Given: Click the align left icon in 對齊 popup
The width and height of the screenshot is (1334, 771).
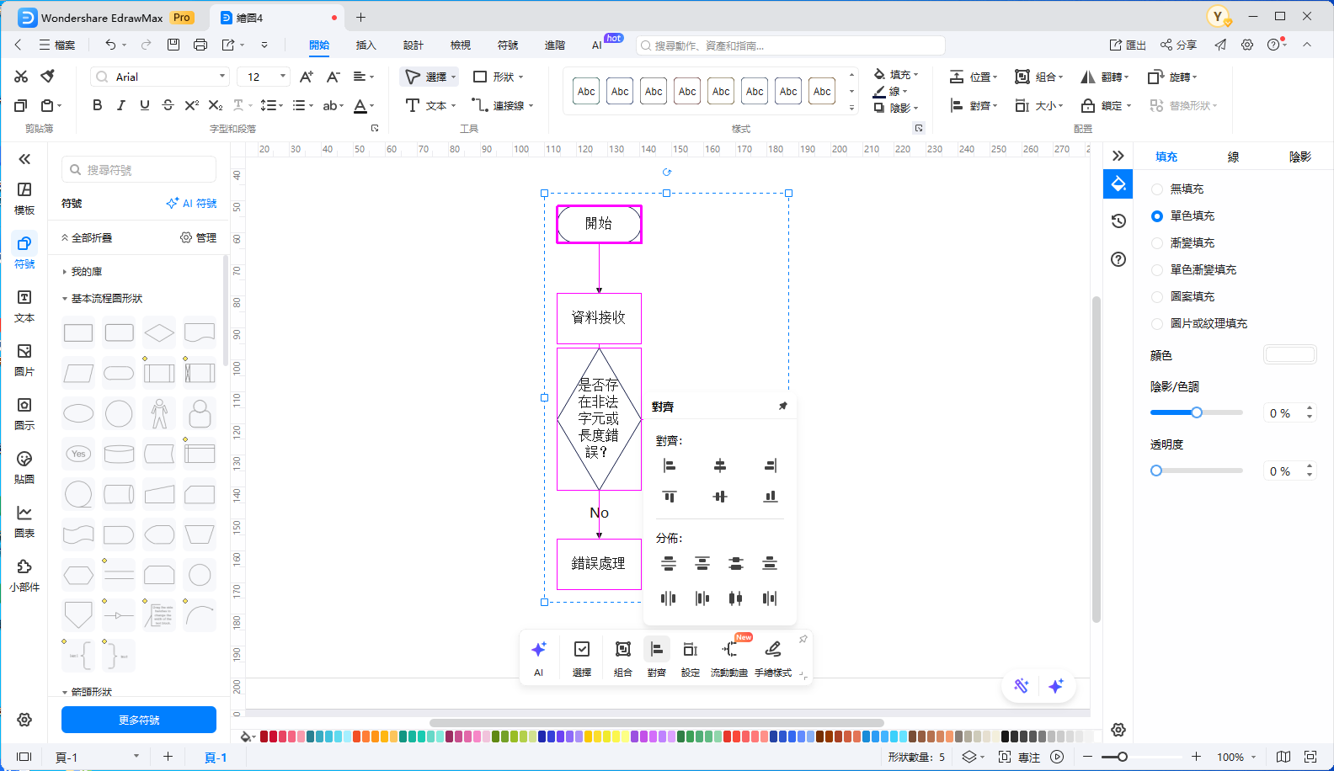Looking at the screenshot, I should 670,465.
